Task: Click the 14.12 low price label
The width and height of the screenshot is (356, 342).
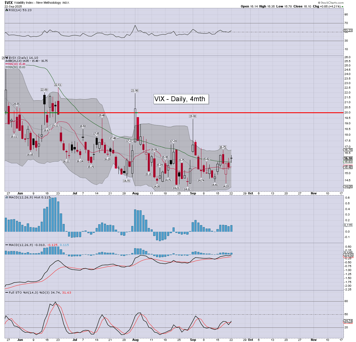Action: pos(187,189)
